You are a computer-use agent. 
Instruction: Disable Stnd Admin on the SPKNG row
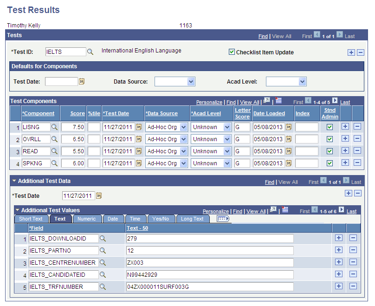coord(330,163)
